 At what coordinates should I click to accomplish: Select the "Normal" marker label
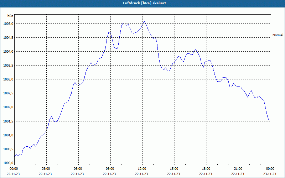tap(278, 35)
